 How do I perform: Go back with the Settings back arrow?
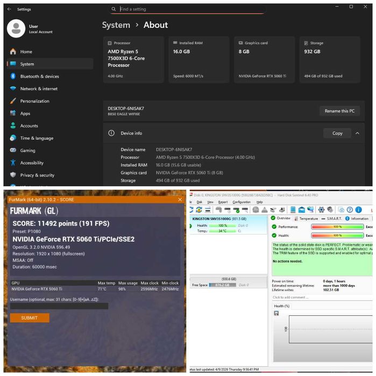[9, 9]
